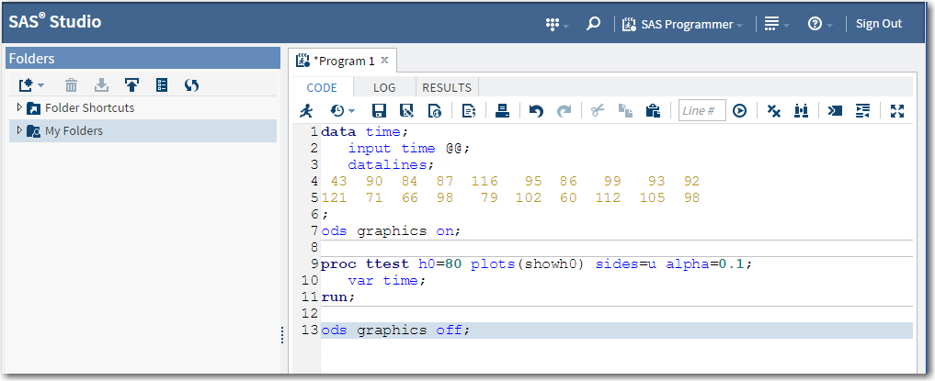Click the 'run;' code line
The height and width of the screenshot is (381, 935).
337,297
